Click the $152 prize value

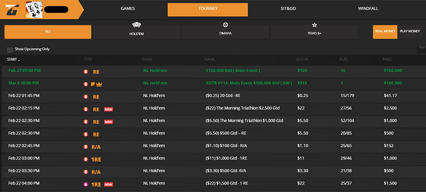389,145
